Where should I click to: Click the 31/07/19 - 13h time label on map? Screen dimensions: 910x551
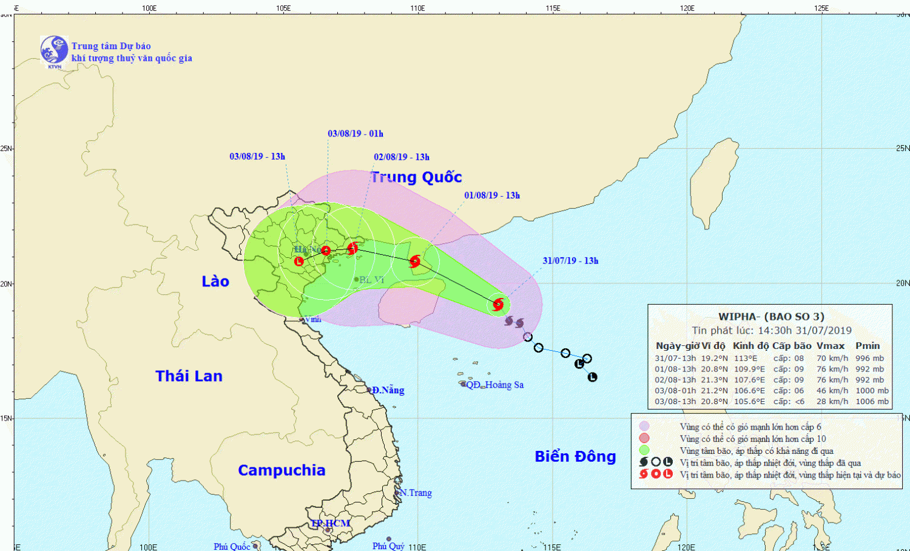(x=570, y=261)
